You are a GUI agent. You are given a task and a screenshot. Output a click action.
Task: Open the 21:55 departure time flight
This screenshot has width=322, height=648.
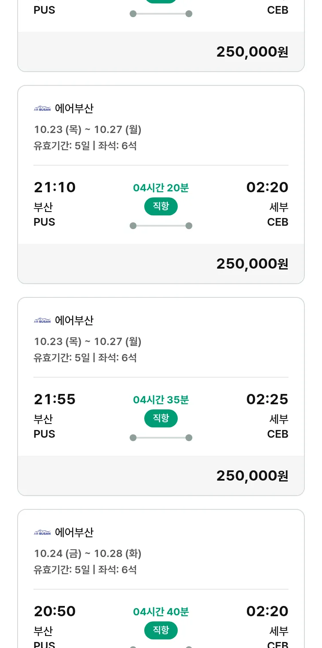55,400
